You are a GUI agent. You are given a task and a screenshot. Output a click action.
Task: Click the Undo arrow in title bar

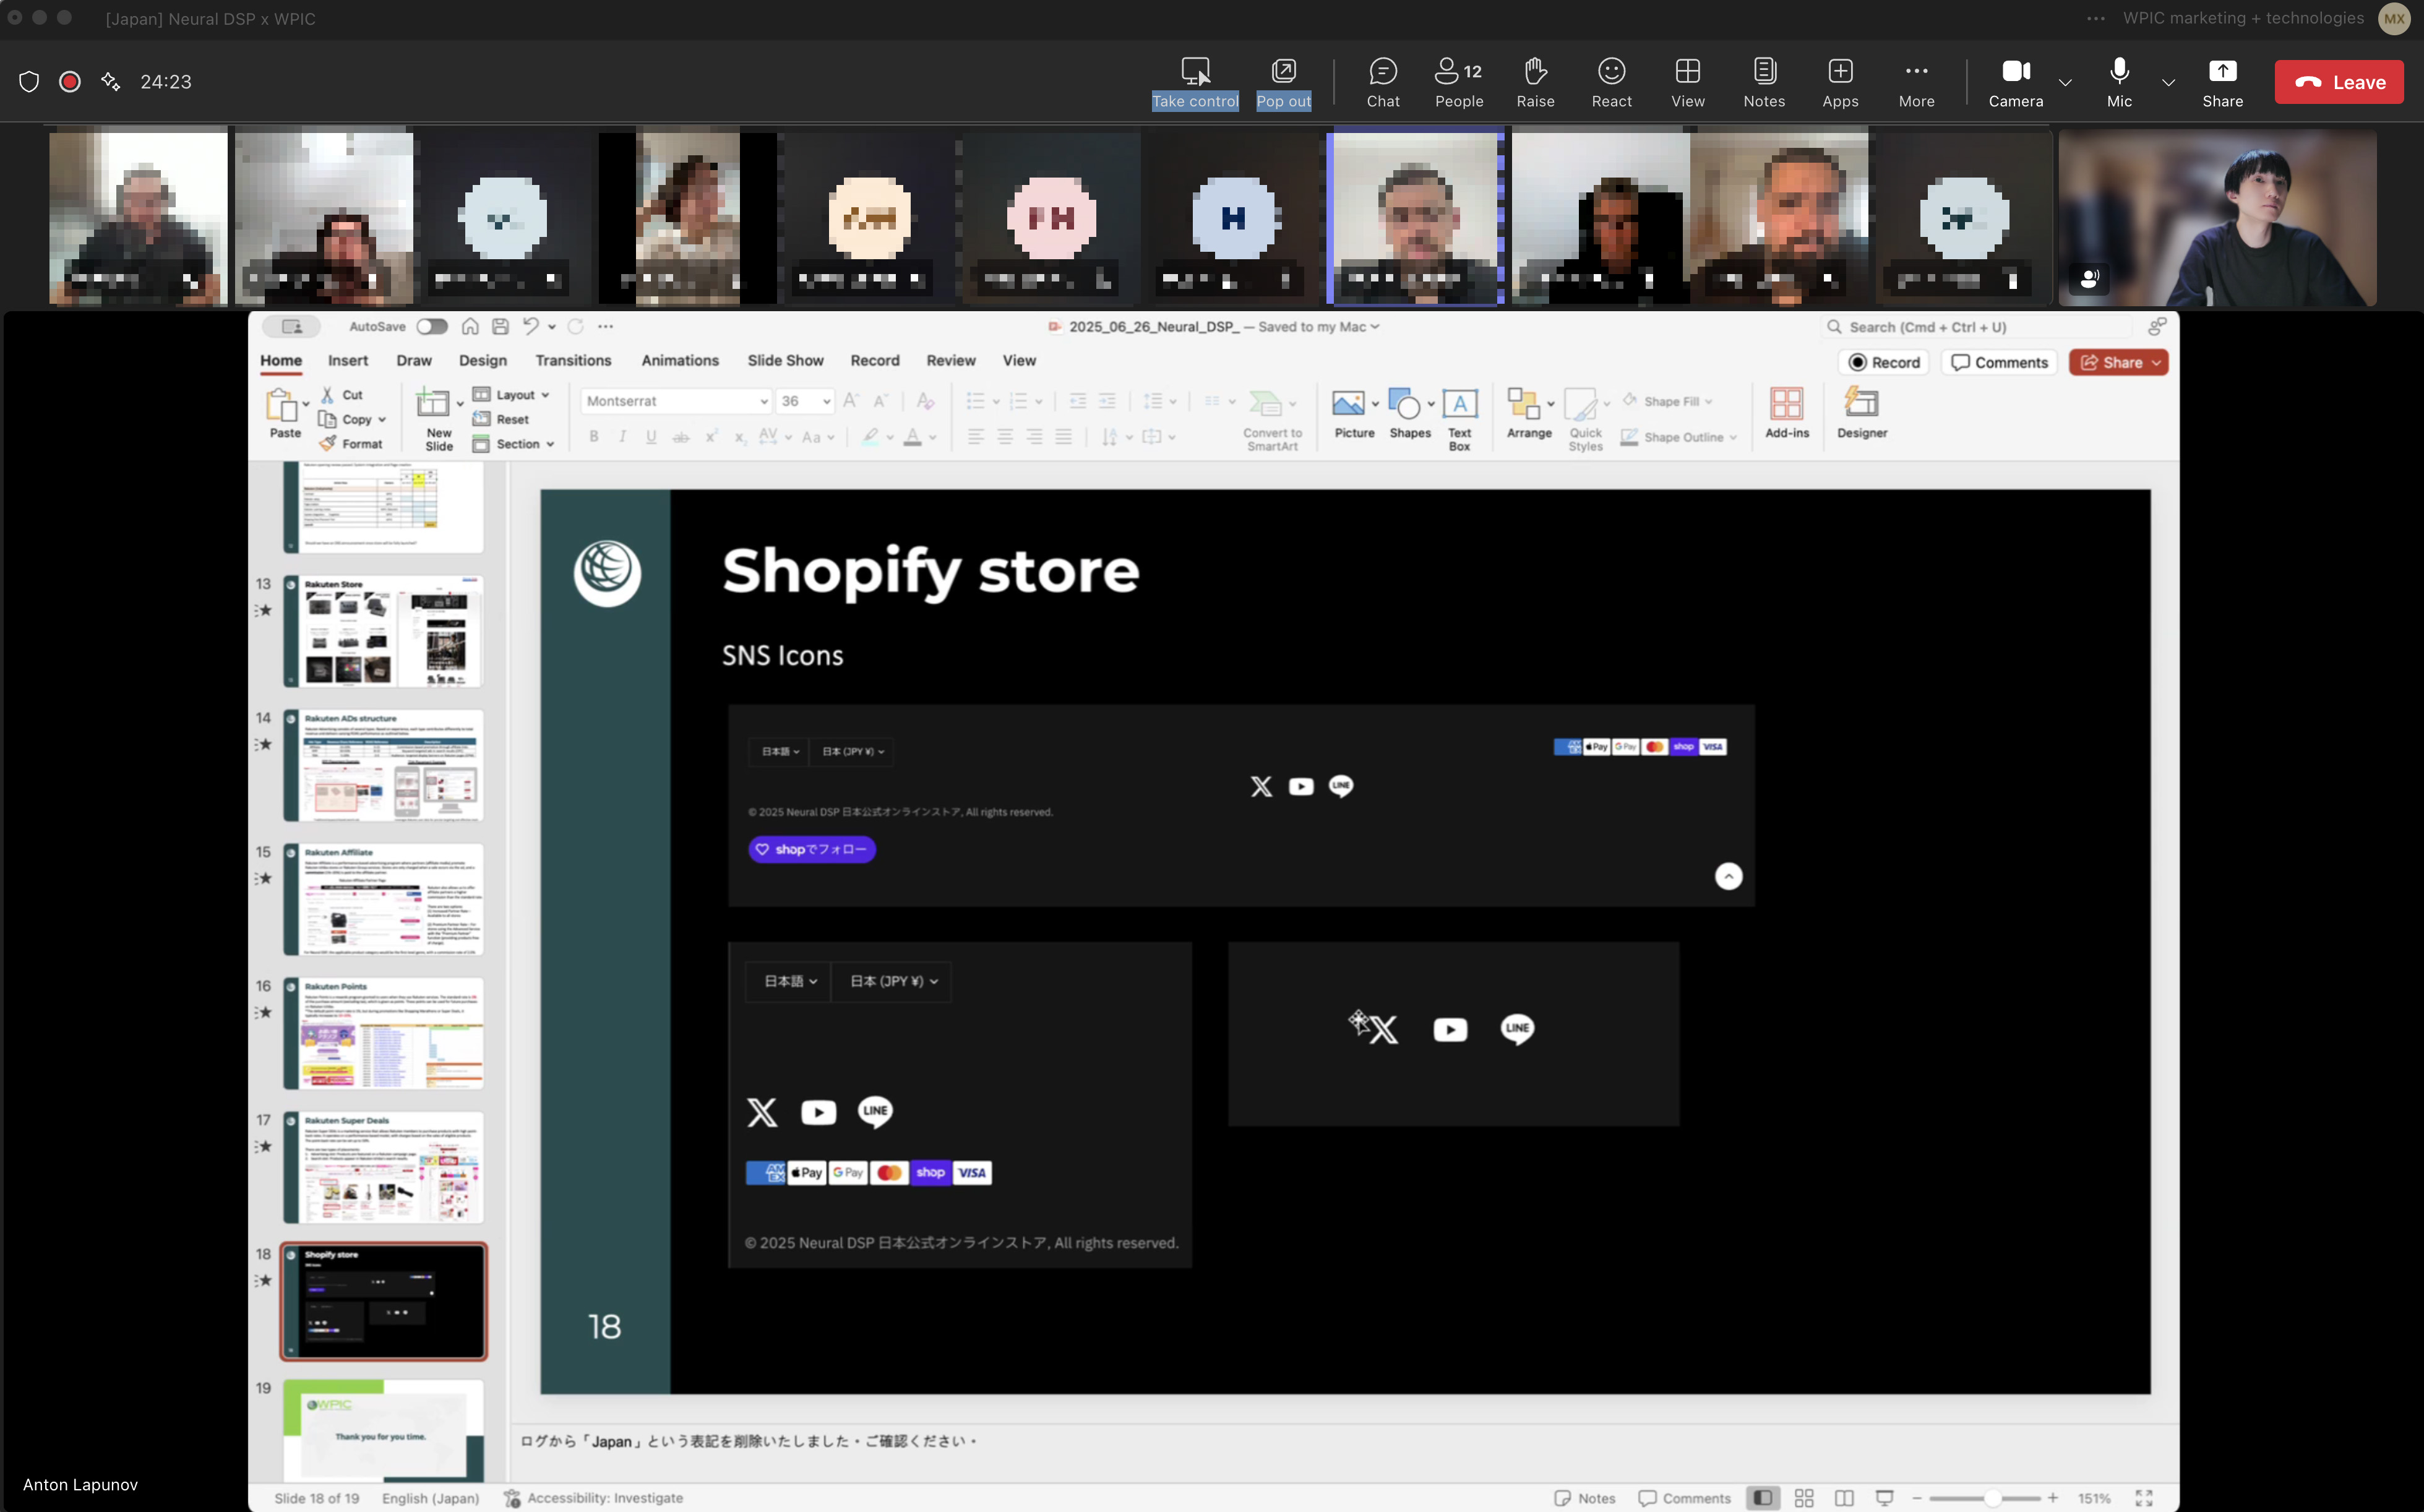point(530,327)
